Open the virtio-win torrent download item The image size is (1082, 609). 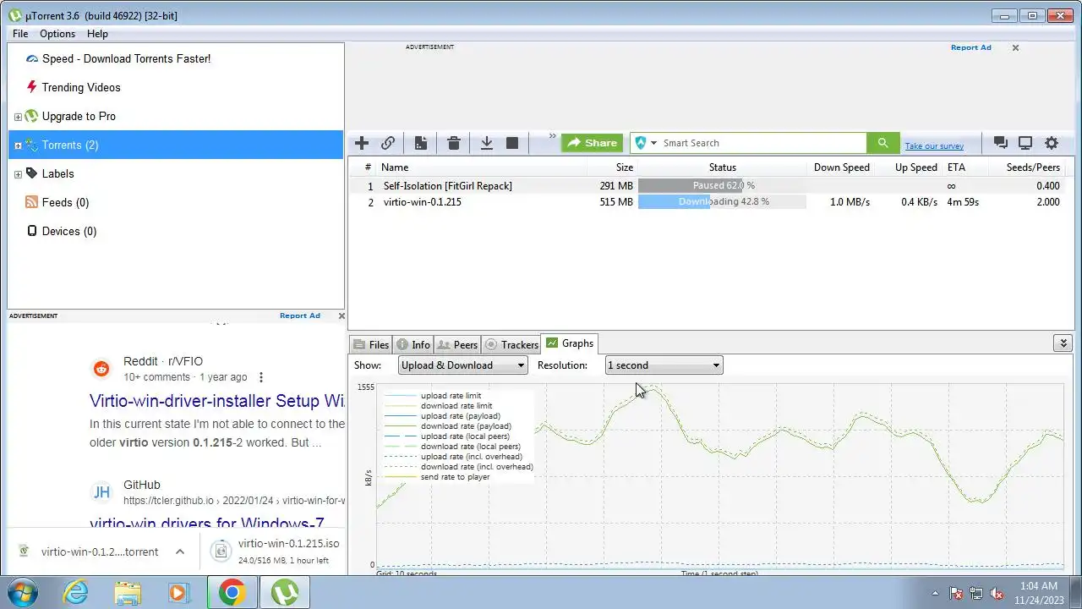click(x=100, y=551)
